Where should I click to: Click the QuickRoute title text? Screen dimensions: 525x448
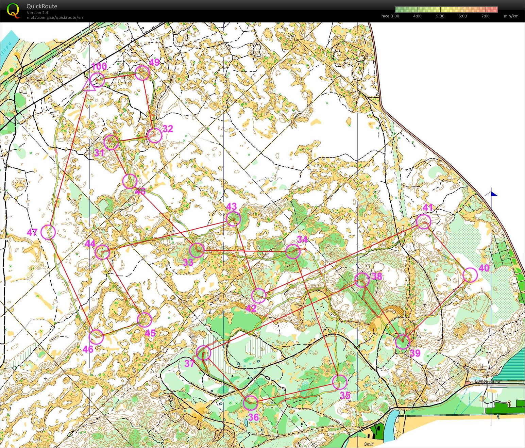point(42,6)
